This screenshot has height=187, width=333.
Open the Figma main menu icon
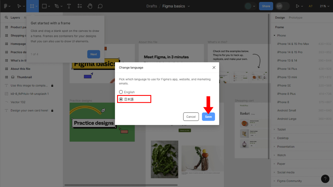(x=6, y=6)
